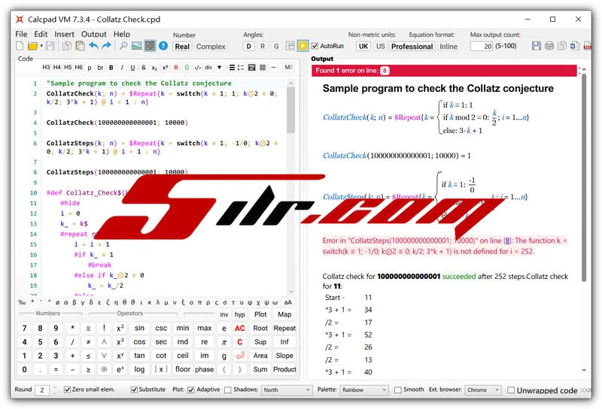Screen dimensions: 602x409
Task: Export output to Word document icon
Action: tap(575, 46)
